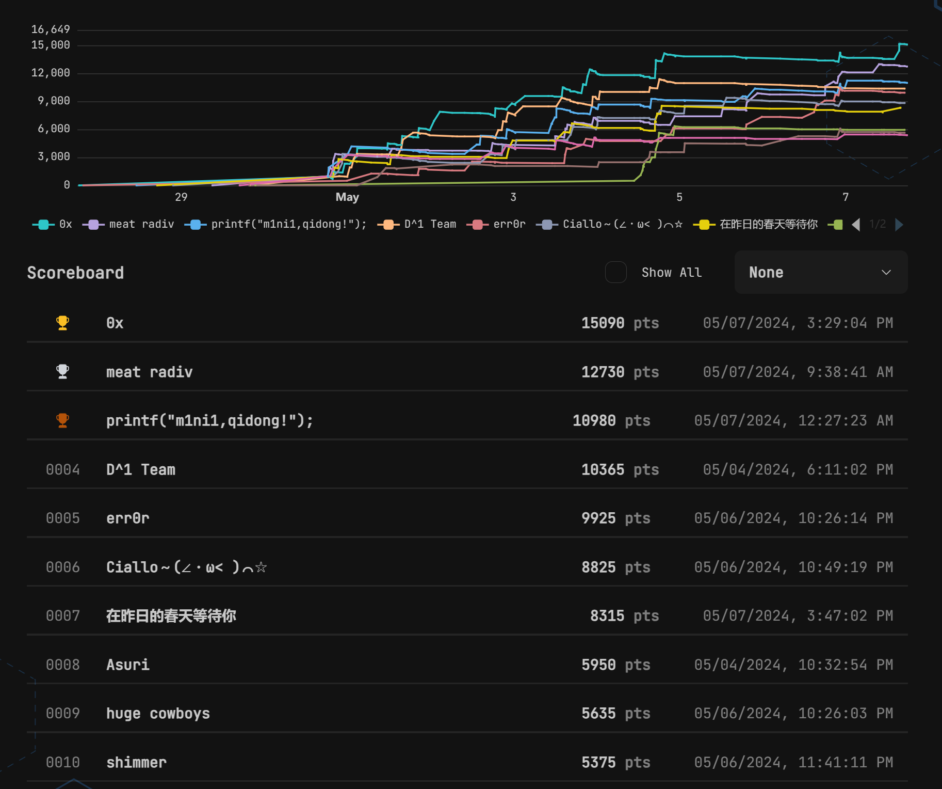Viewport: 942px width, 789px height.
Task: Click timestamp 05/07/2024, 3:47:02 PM
Action: 798,616
